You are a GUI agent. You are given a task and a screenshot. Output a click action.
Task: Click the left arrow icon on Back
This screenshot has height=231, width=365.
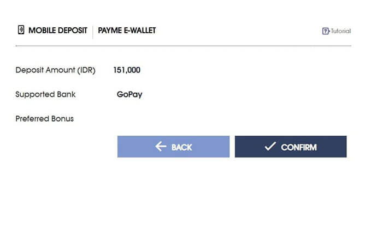(161, 147)
